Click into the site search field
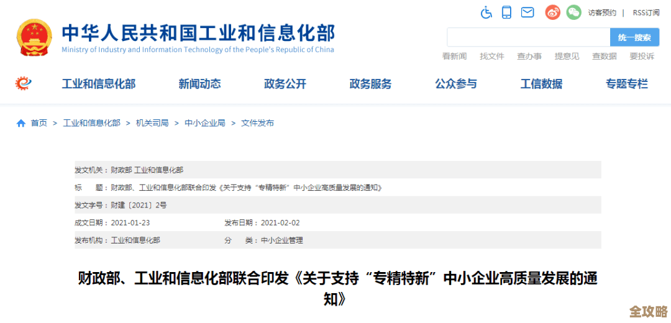 point(529,37)
